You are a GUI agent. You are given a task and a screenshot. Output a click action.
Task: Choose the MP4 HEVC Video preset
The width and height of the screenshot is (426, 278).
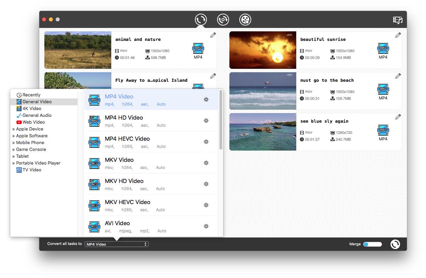tap(127, 139)
